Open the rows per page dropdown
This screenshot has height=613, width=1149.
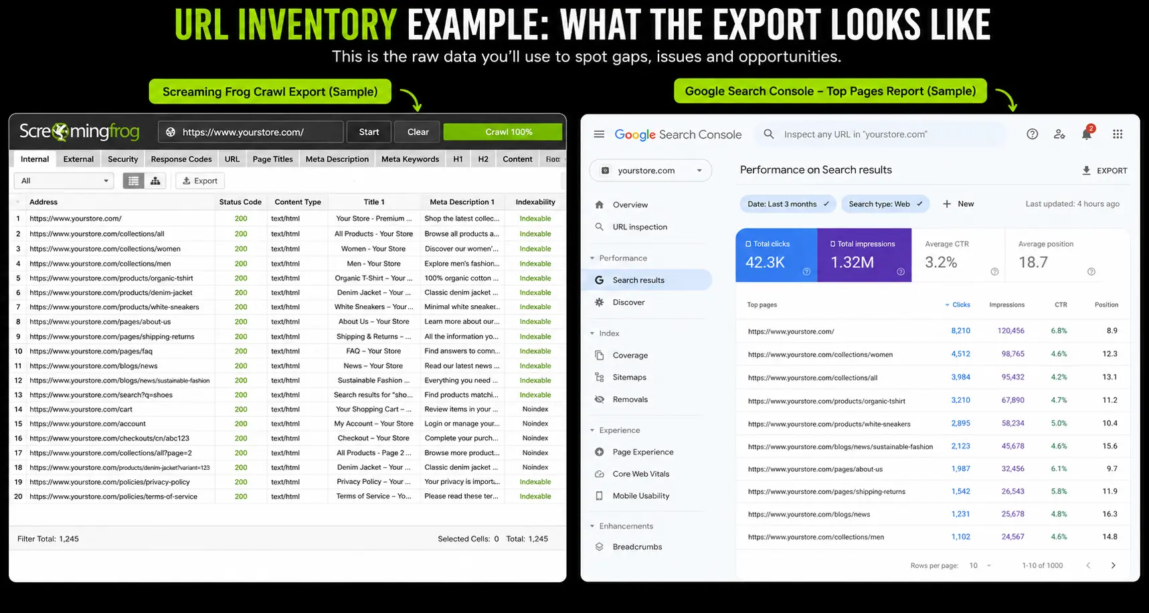(x=980, y=565)
